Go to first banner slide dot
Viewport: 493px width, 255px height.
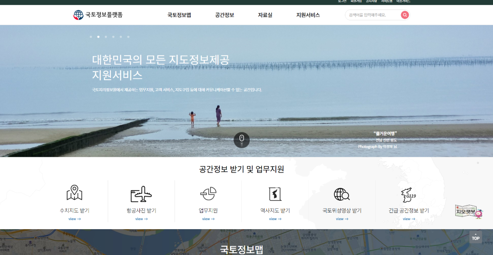(91, 37)
